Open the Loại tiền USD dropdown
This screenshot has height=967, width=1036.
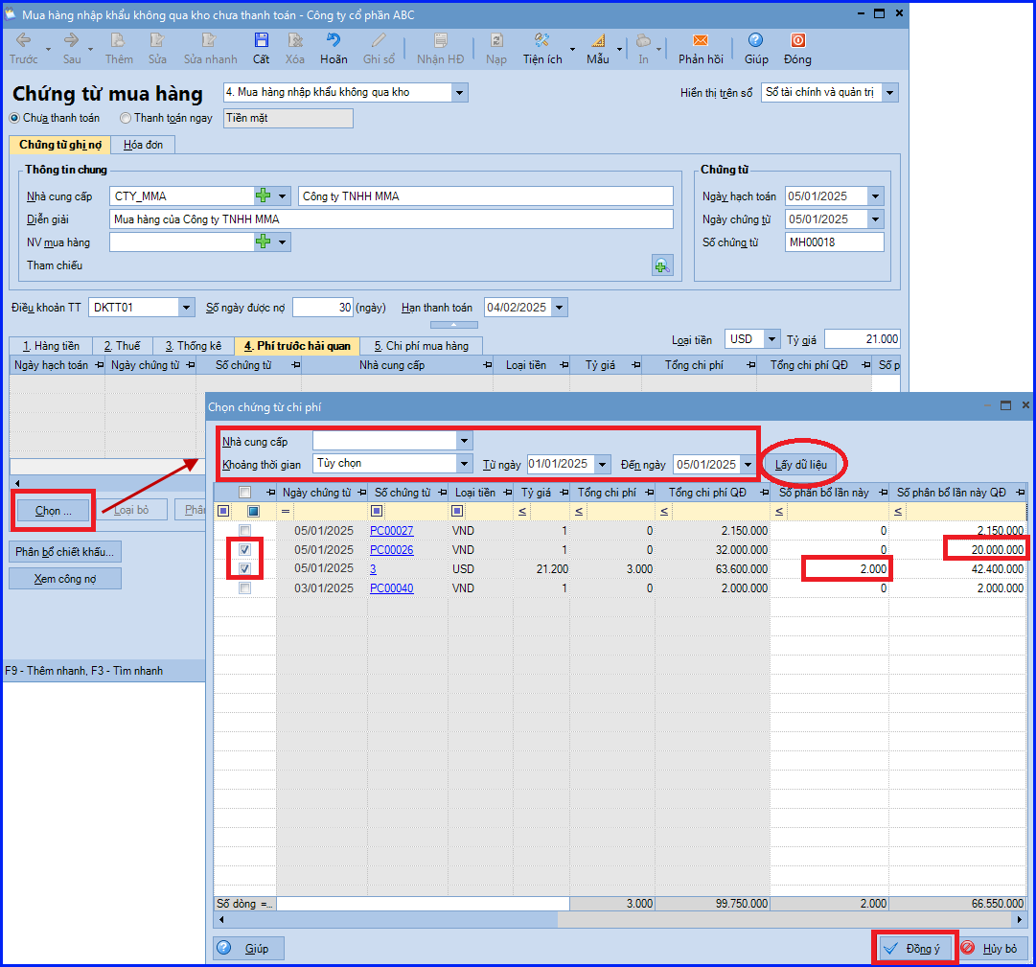click(771, 339)
